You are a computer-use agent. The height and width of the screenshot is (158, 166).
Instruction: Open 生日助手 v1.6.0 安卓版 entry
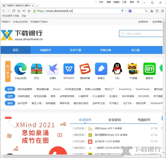pyautogui.click(x=107, y=141)
